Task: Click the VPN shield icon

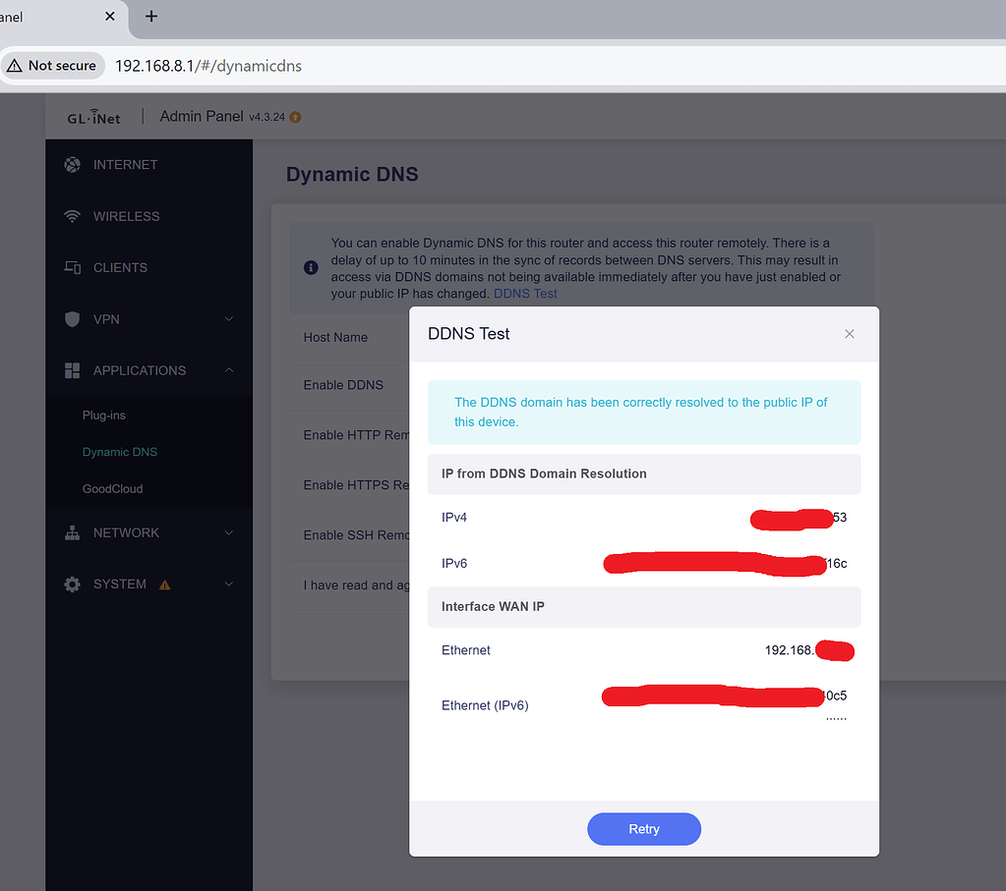Action: (x=72, y=319)
